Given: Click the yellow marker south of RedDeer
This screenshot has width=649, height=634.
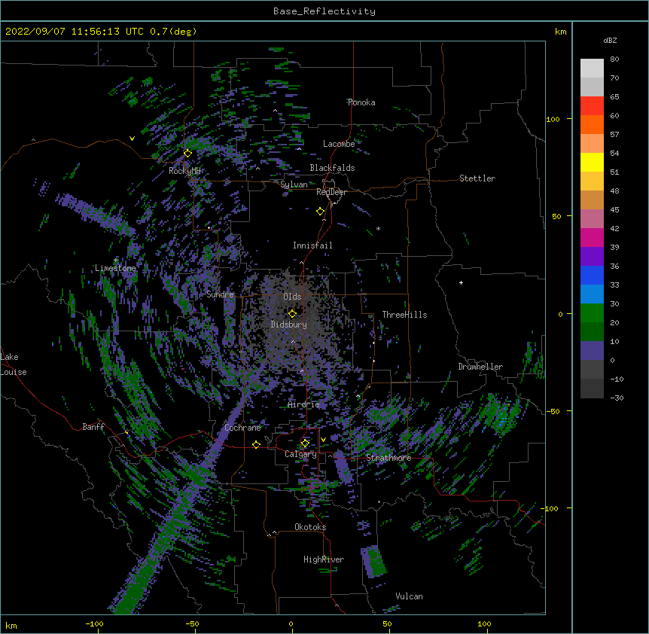Looking at the screenshot, I should (321, 212).
